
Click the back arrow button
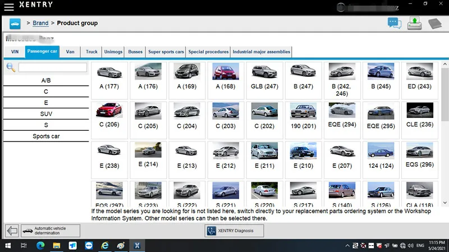12,231
